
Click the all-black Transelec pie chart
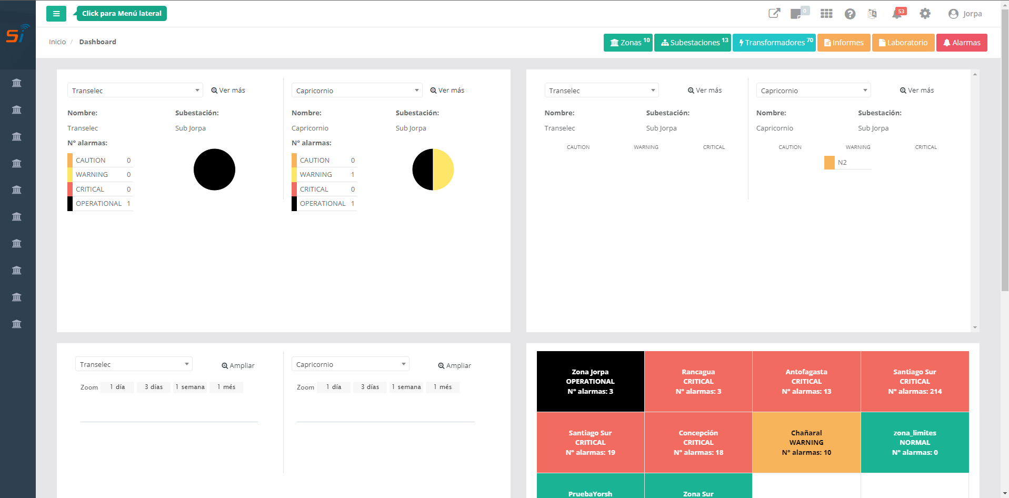pyautogui.click(x=214, y=170)
